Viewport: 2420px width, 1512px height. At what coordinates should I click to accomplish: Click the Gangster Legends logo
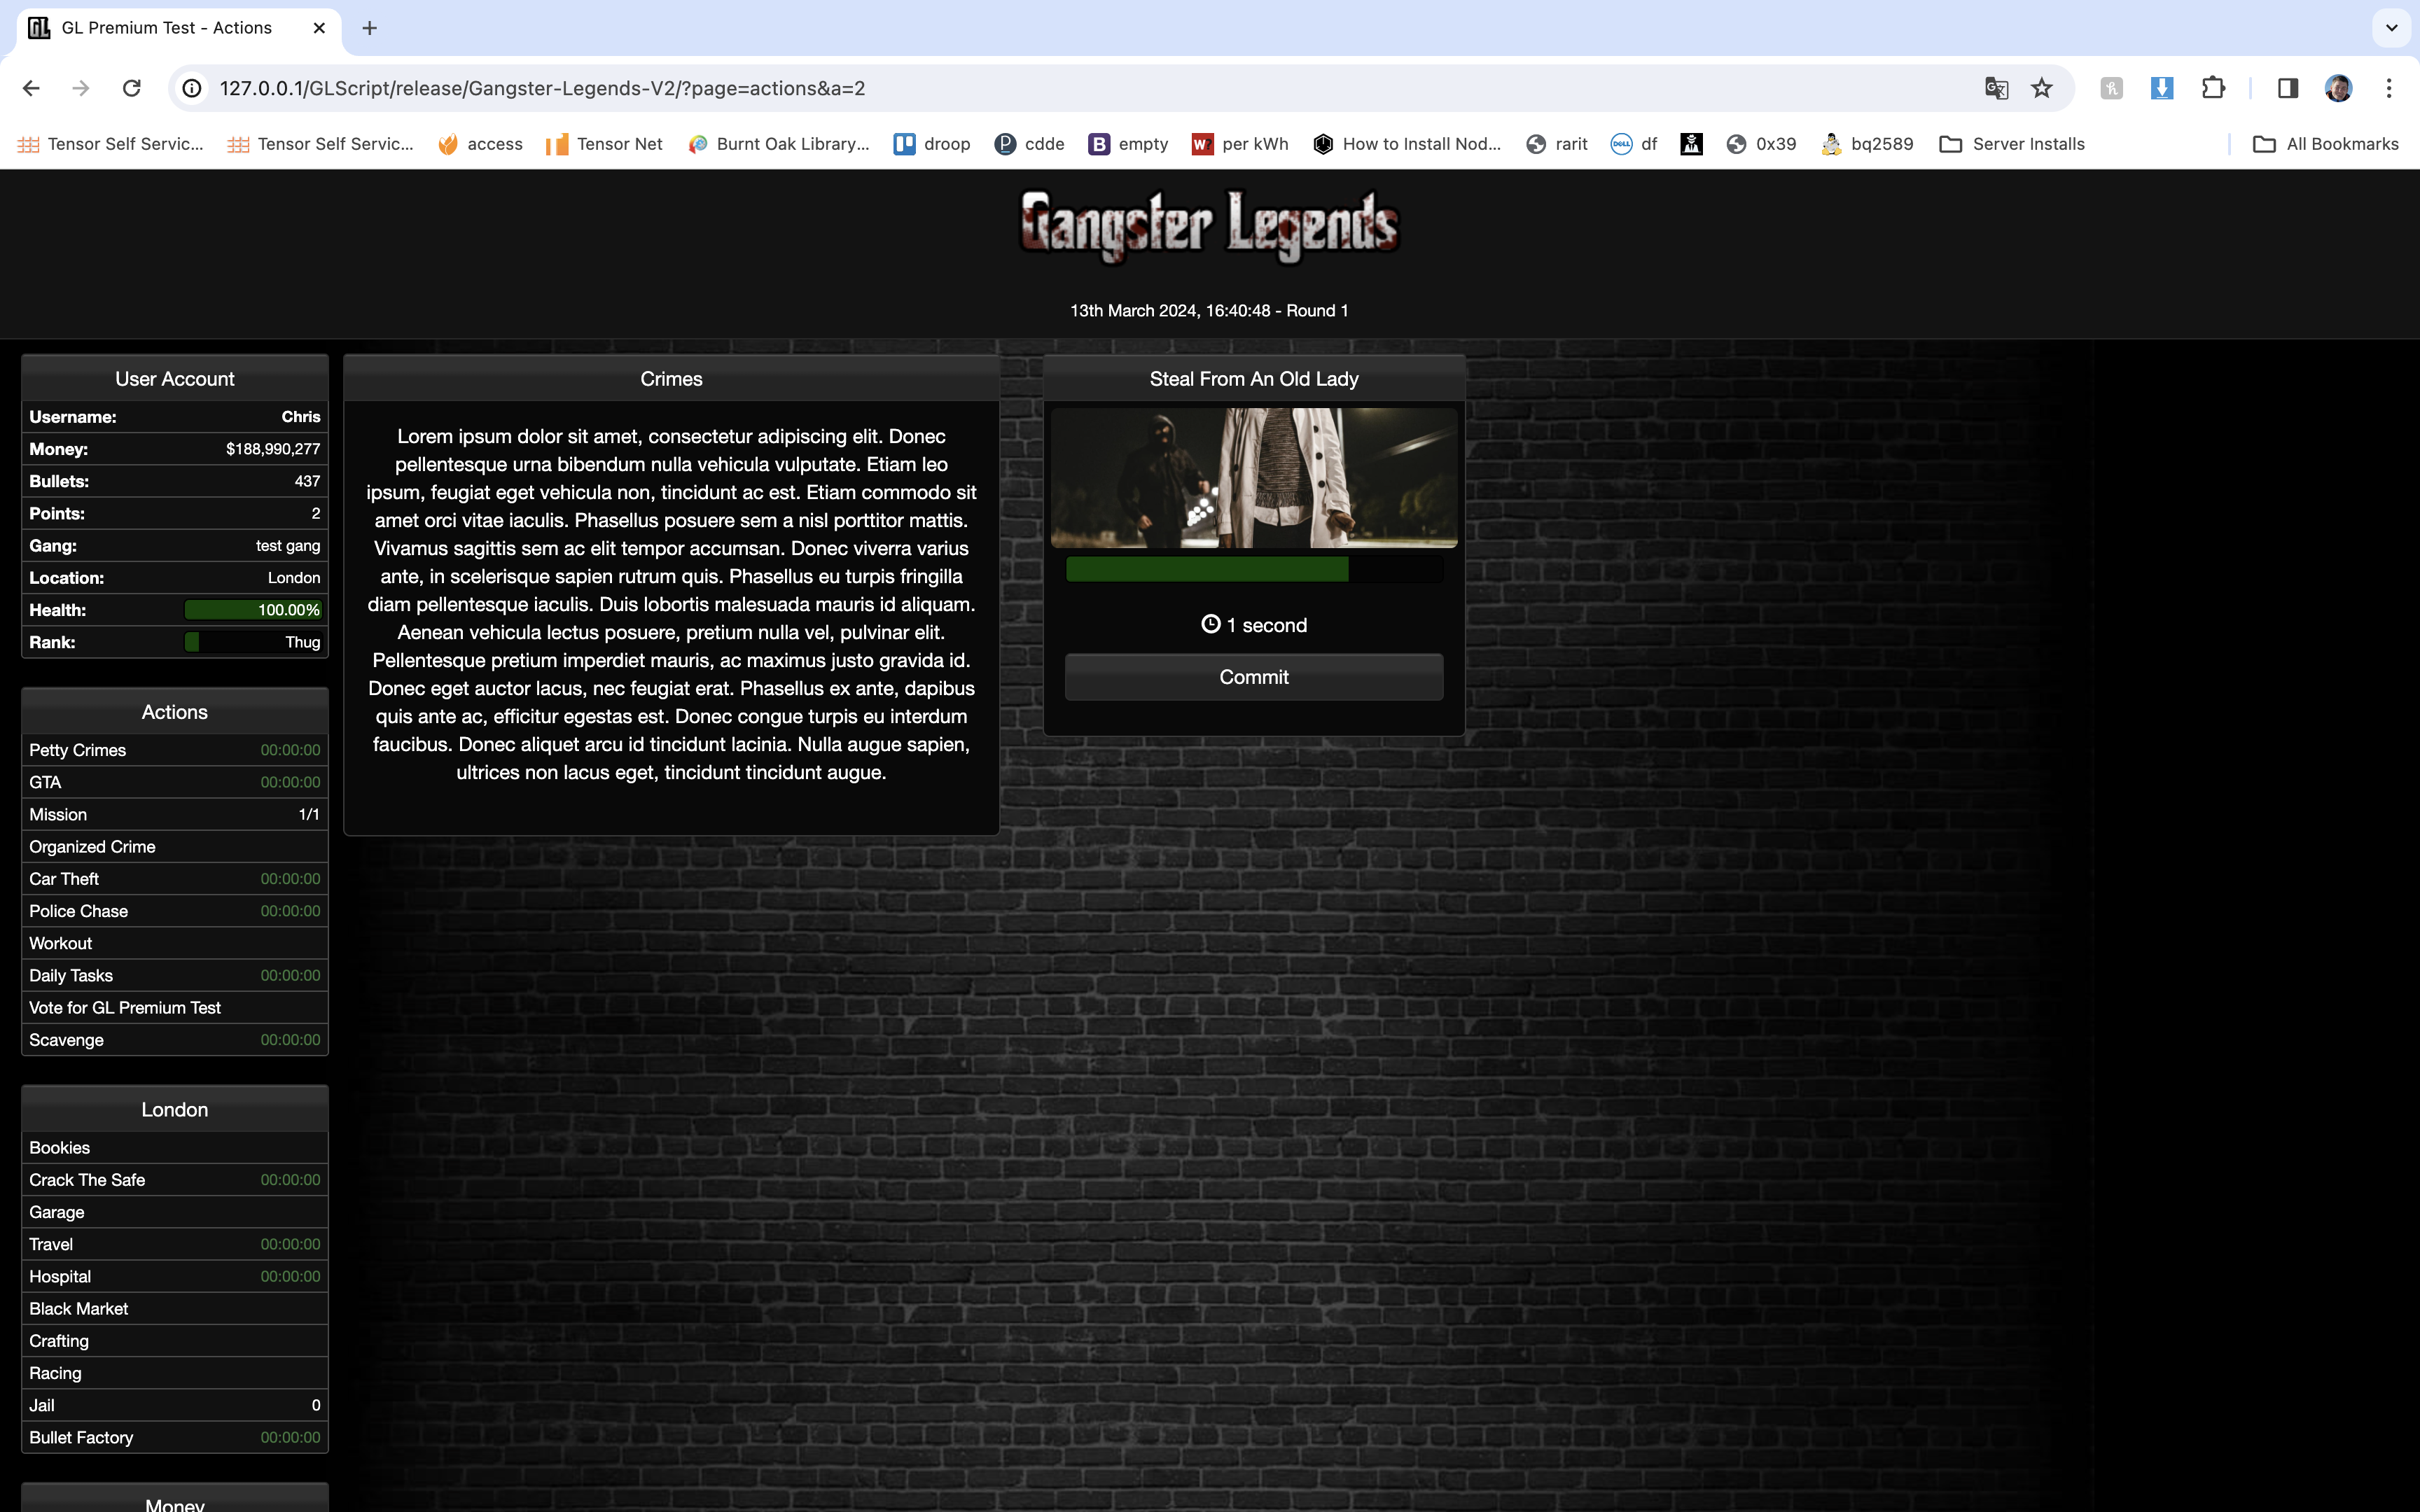[1209, 226]
